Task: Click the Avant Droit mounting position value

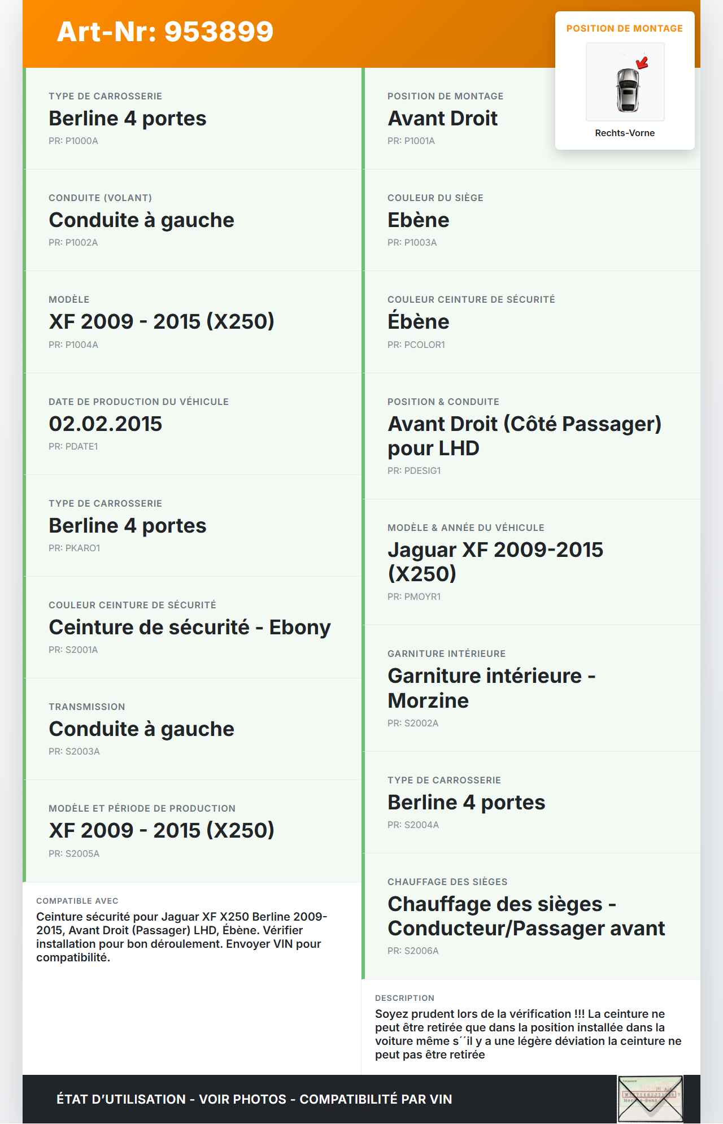Action: coord(442,119)
